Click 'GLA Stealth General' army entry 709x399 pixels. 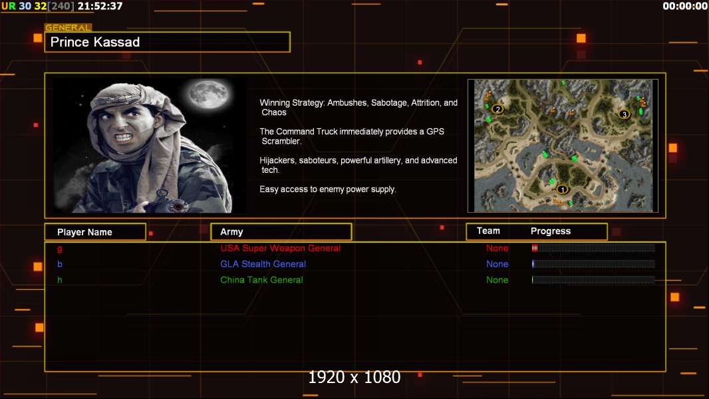click(x=263, y=264)
